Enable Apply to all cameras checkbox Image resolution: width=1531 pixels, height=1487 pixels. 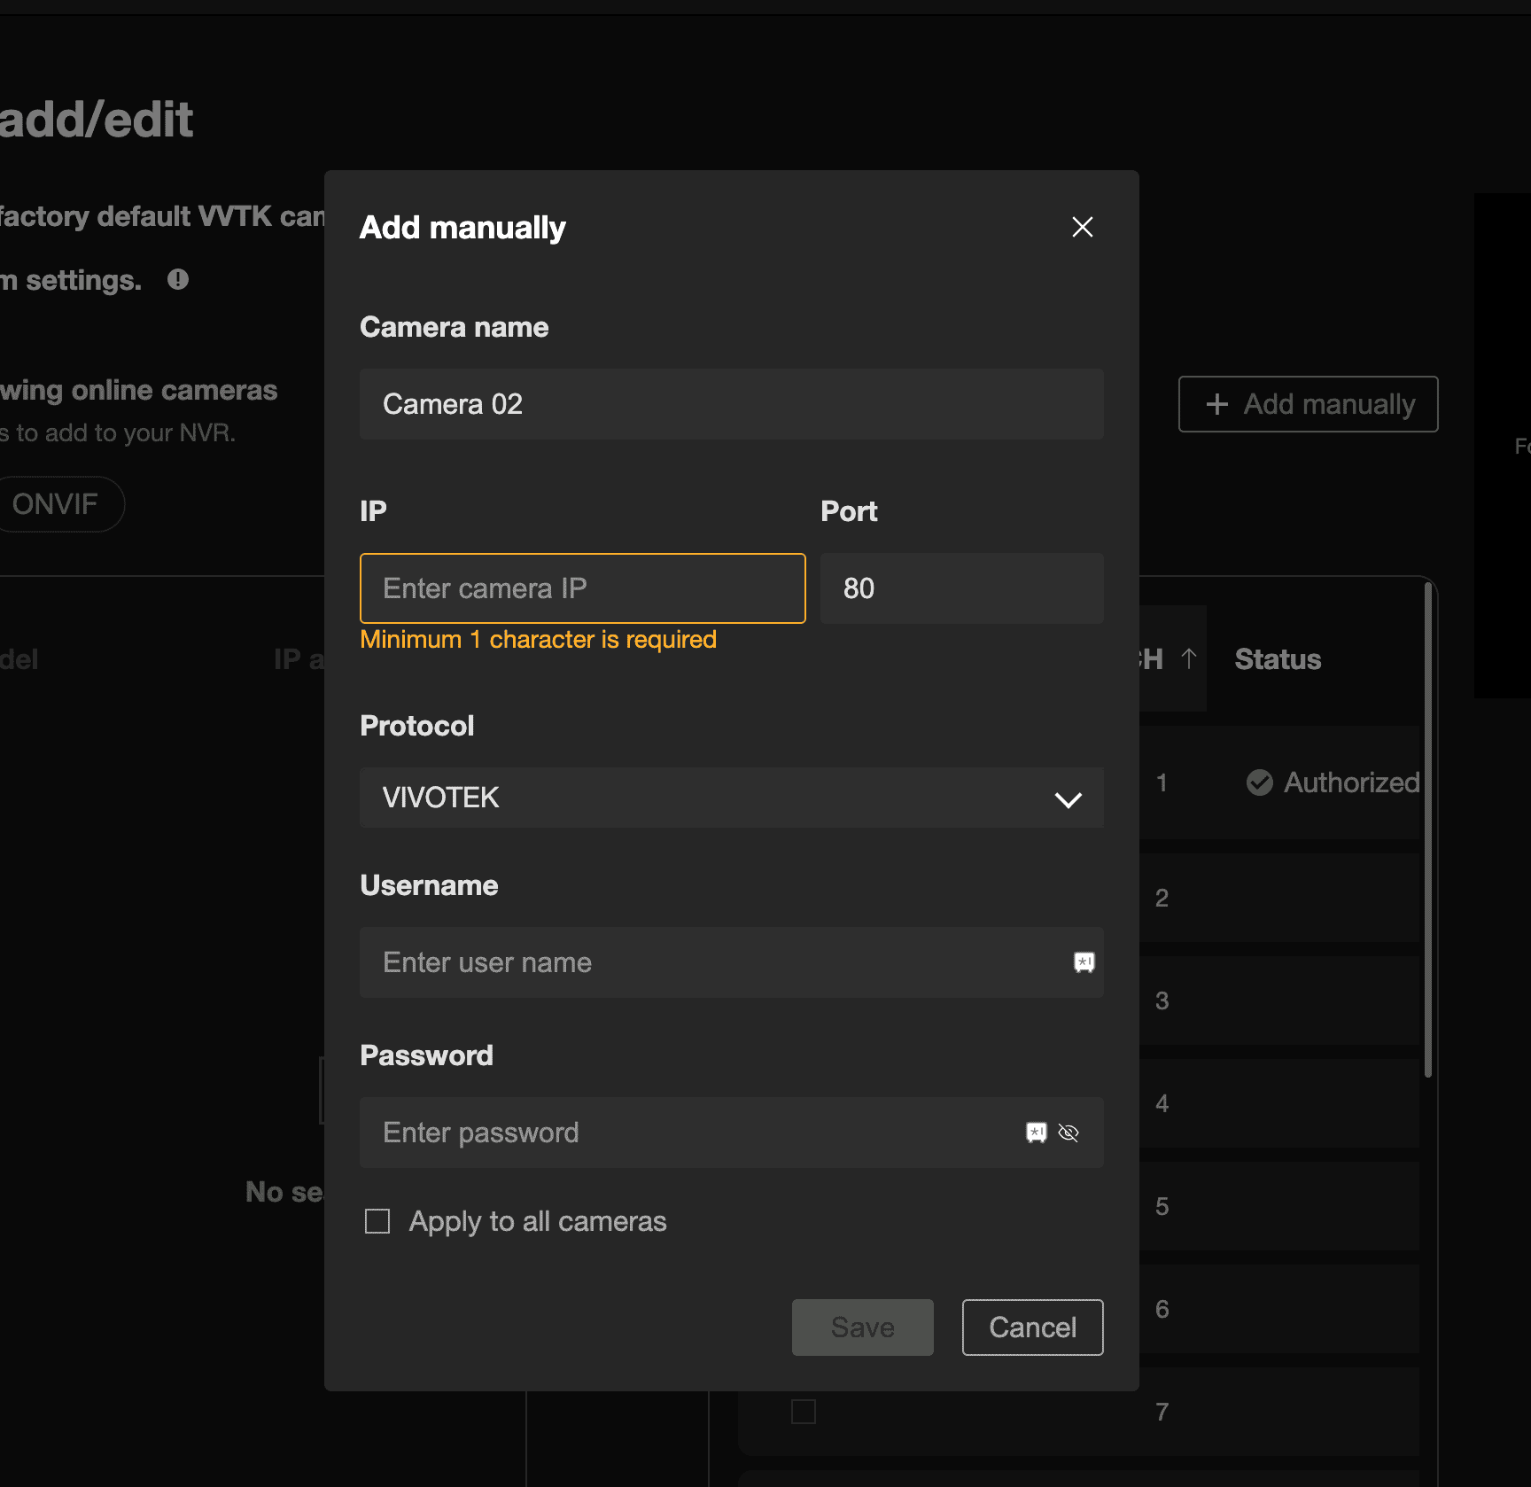pyautogui.click(x=377, y=1221)
